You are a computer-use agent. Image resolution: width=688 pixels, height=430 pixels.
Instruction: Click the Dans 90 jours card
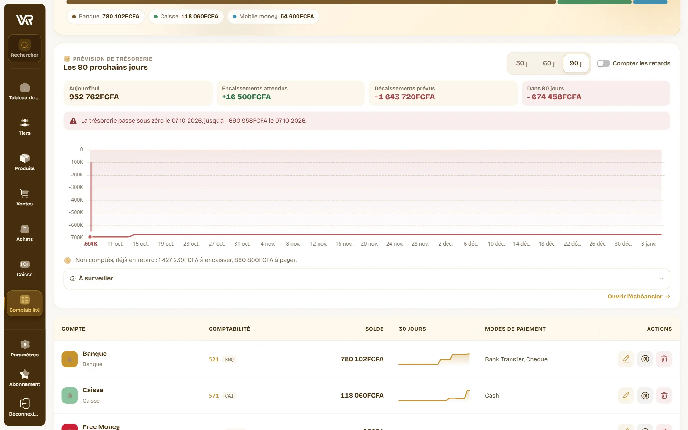point(596,93)
